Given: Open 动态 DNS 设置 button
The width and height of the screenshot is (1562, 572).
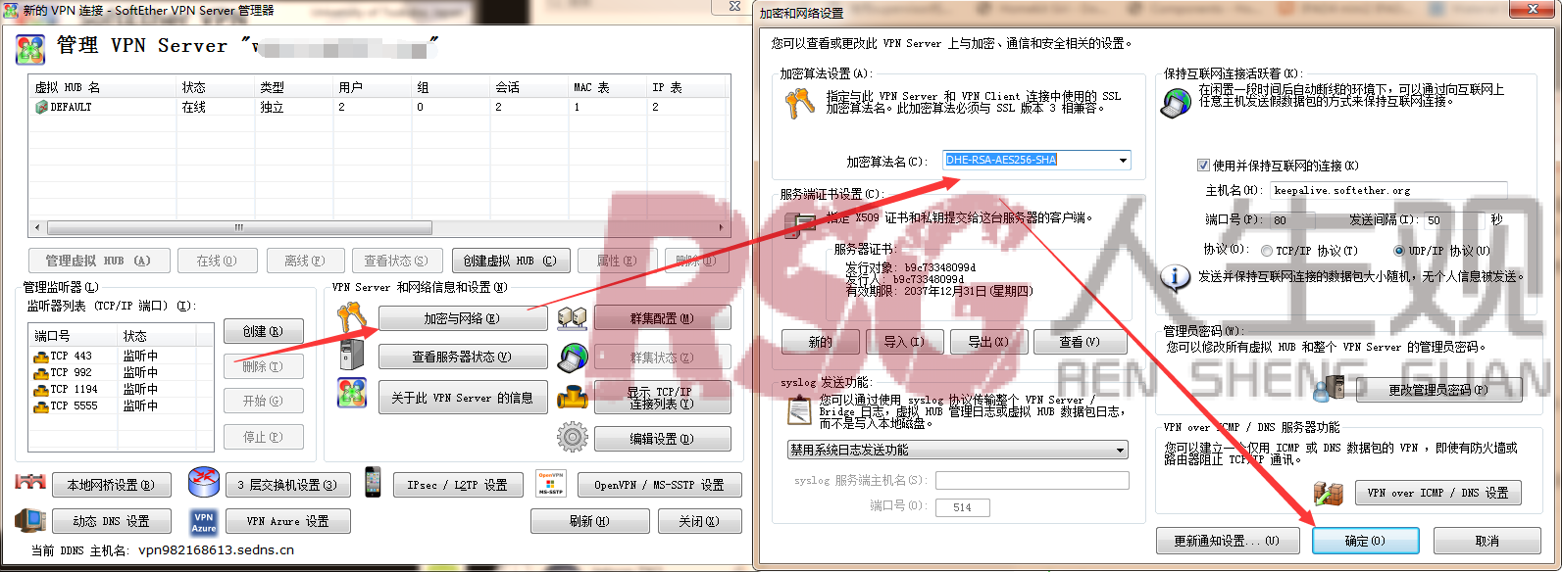Looking at the screenshot, I should click(111, 521).
